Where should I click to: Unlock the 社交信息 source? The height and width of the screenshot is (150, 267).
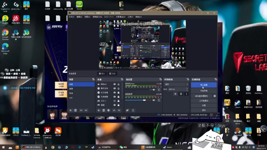coord(118,93)
